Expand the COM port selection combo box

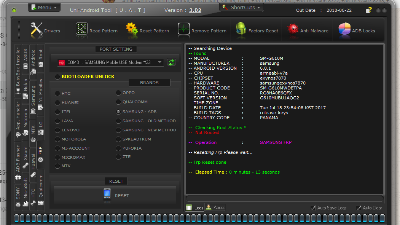click(x=110, y=62)
